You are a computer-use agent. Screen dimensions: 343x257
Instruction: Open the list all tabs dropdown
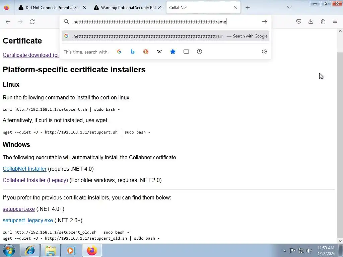point(289,7)
